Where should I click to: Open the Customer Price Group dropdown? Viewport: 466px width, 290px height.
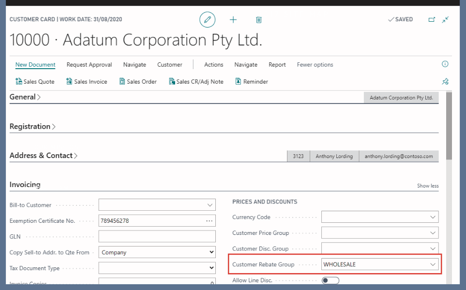[433, 232]
